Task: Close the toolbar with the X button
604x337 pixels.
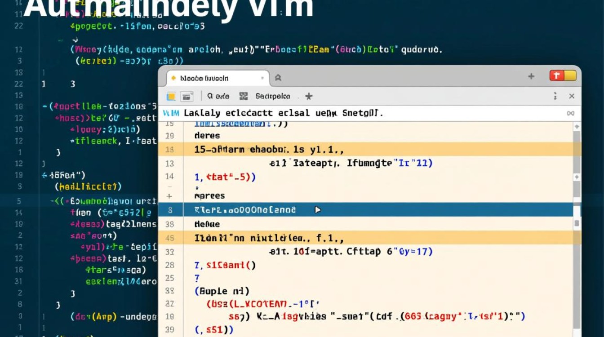Action: [572, 96]
